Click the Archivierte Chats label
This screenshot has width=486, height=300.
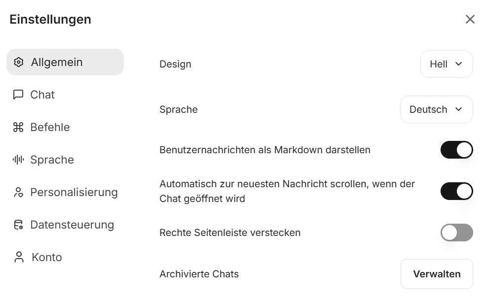[x=199, y=274]
